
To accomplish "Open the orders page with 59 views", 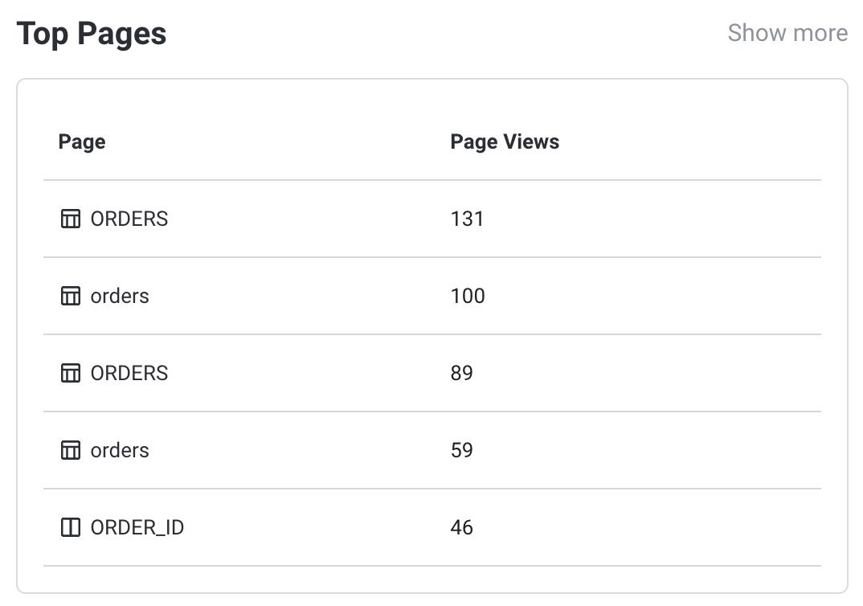I will pyautogui.click(x=120, y=450).
